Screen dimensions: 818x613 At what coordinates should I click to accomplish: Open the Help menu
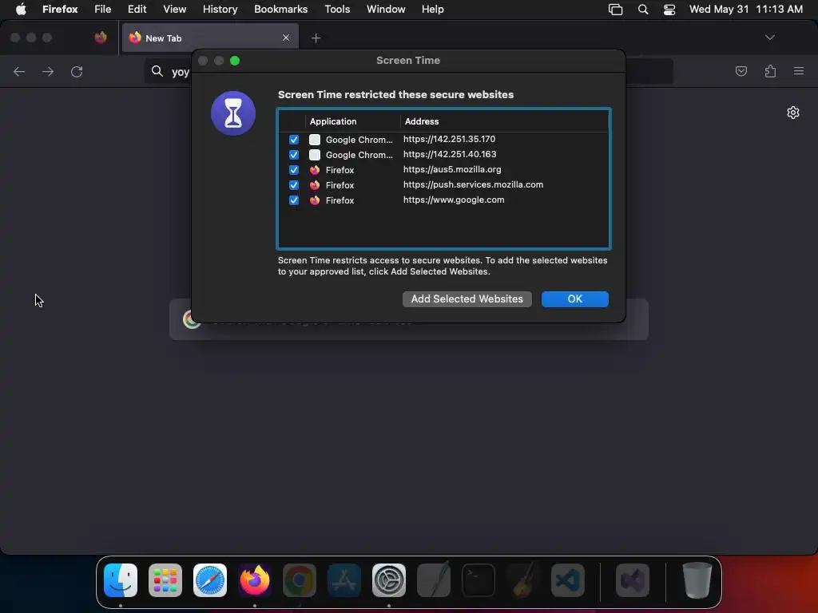[432, 10]
